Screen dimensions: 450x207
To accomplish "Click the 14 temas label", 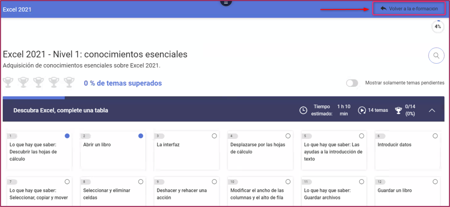I will [x=378, y=110].
